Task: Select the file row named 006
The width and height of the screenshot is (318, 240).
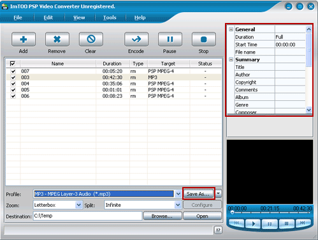Action: 114,96
